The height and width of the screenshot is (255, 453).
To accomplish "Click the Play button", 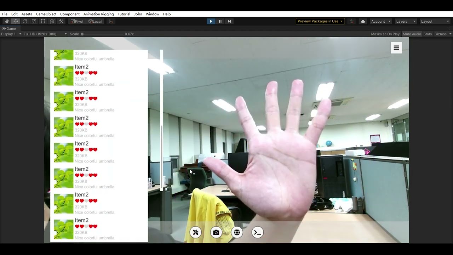I will (x=211, y=21).
